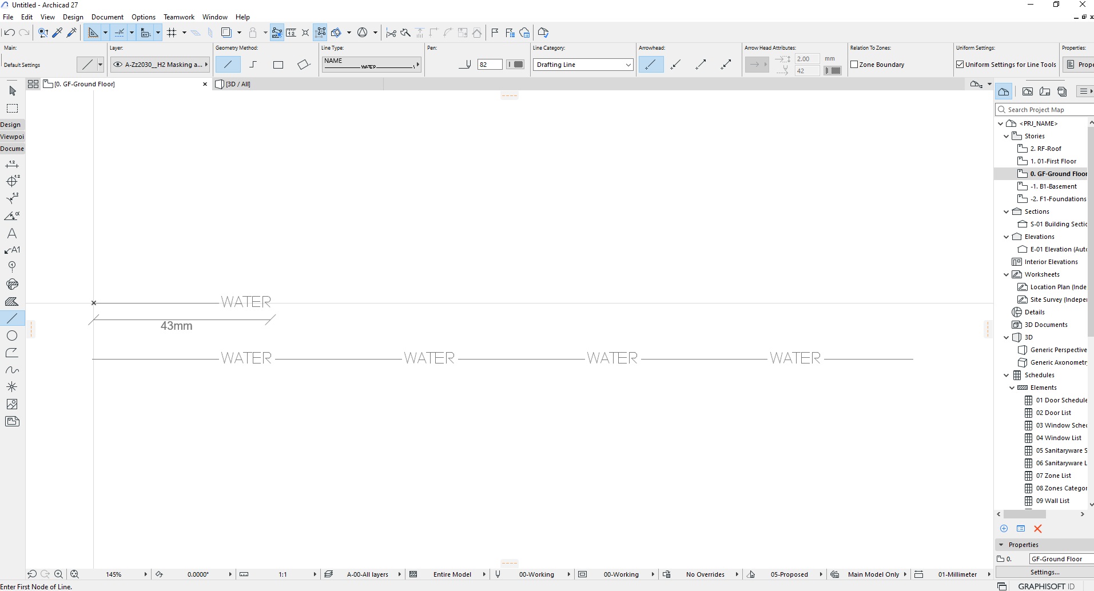1094x591 pixels.
Task: Collapse the Properties panel triangle
Action: point(1001,545)
